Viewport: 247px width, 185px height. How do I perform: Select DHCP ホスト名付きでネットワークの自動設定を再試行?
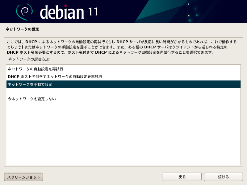point(123,76)
